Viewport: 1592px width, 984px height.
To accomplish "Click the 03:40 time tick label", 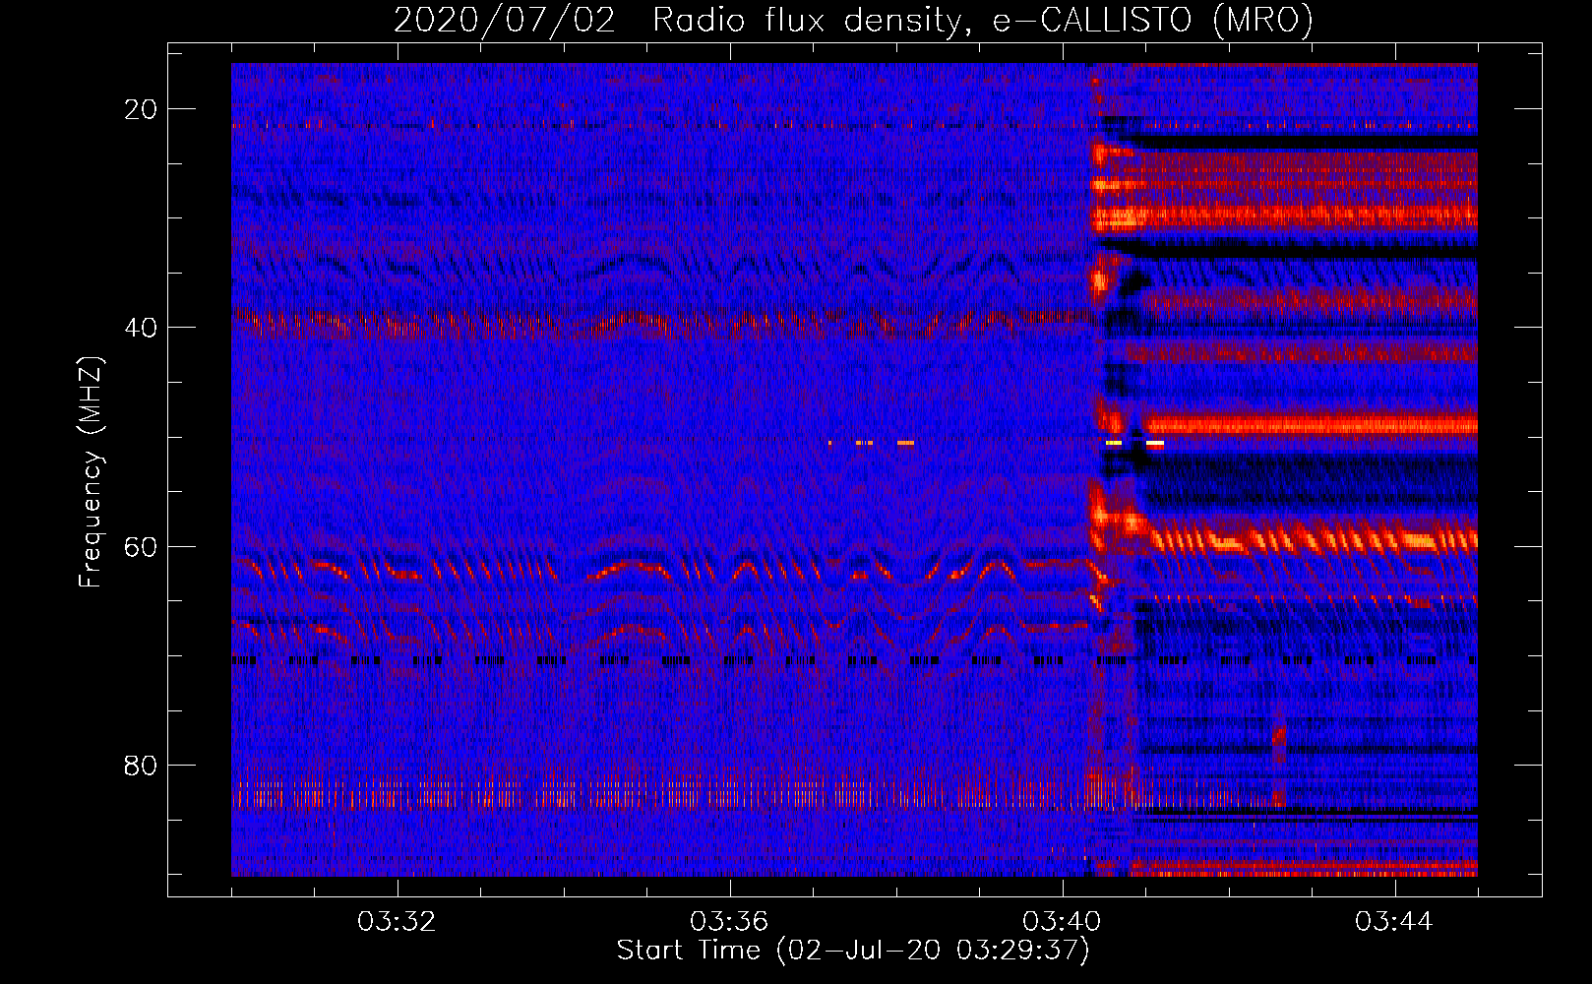I will pyautogui.click(x=1062, y=922).
